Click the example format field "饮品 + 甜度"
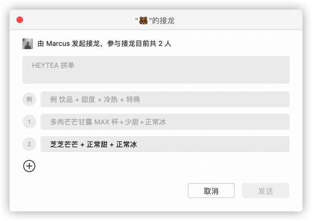The image size is (312, 221). (x=165, y=99)
